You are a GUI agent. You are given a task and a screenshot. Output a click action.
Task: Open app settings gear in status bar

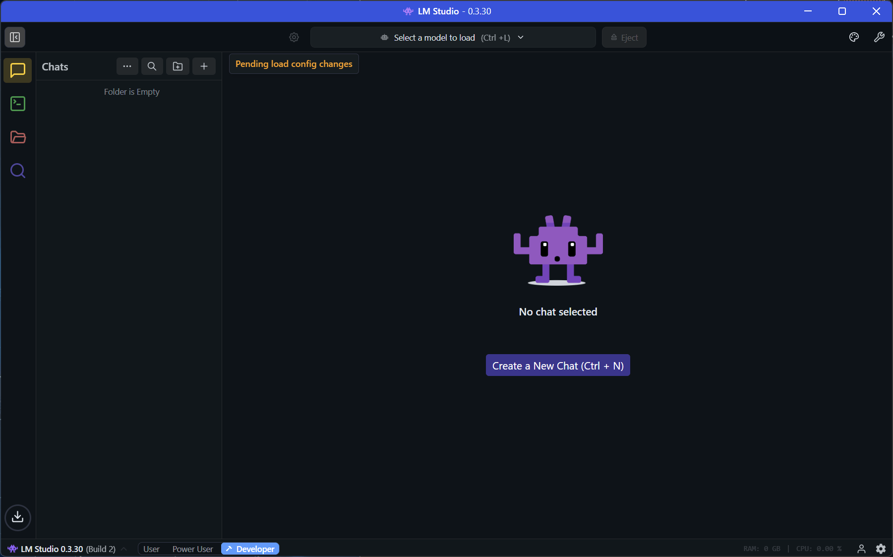tap(881, 549)
